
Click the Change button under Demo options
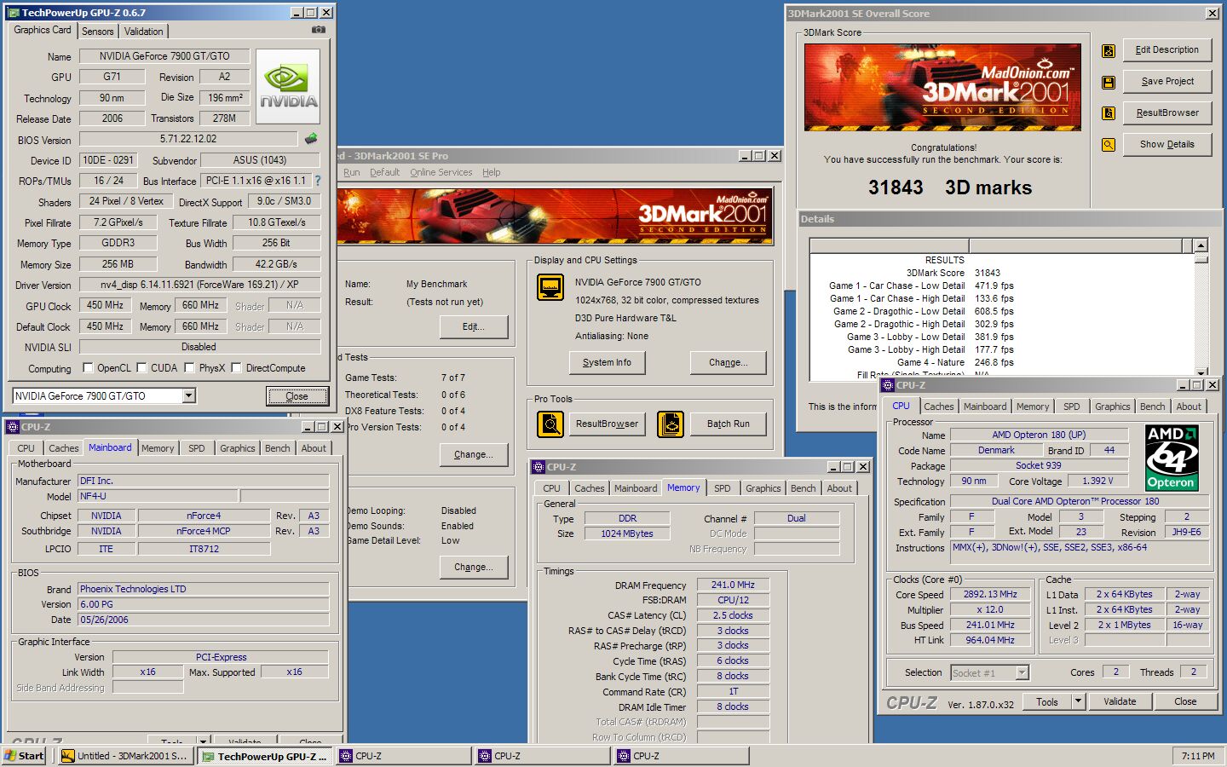pos(474,568)
